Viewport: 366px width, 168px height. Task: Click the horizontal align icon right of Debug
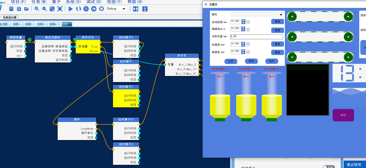[136, 9]
